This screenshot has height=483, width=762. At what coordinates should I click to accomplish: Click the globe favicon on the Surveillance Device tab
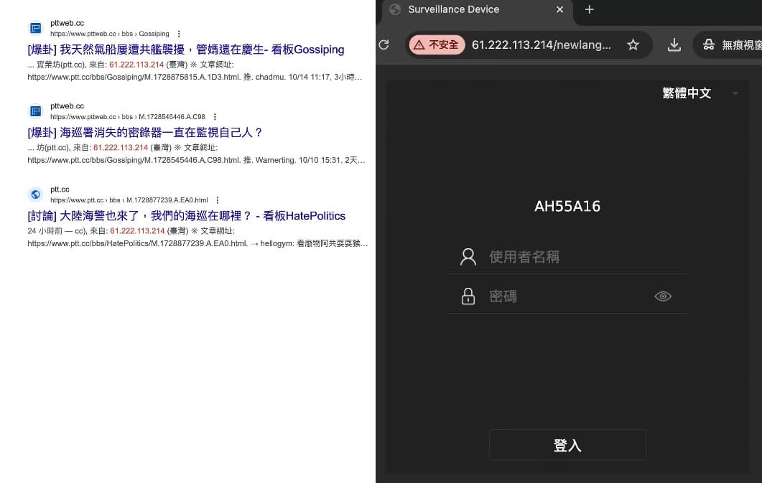pyautogui.click(x=395, y=10)
